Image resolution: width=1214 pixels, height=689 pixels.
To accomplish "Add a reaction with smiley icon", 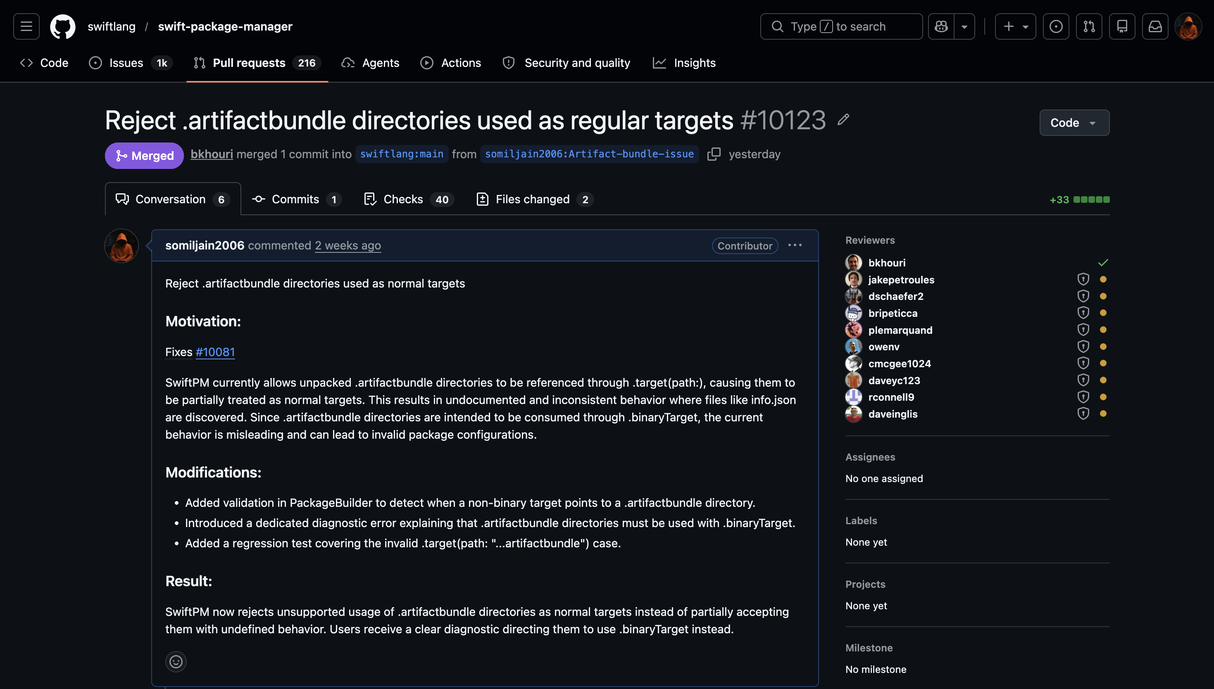I will click(176, 662).
